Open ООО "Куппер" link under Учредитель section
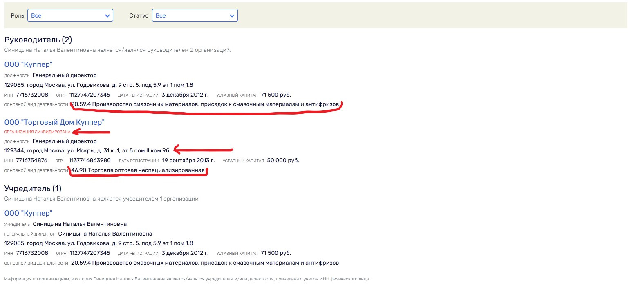 tap(29, 213)
